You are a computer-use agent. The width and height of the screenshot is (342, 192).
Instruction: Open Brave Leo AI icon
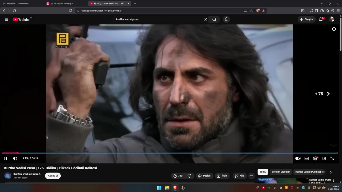coord(327,11)
